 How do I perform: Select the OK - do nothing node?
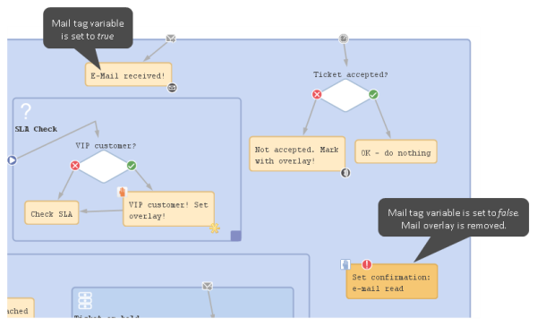396,151
